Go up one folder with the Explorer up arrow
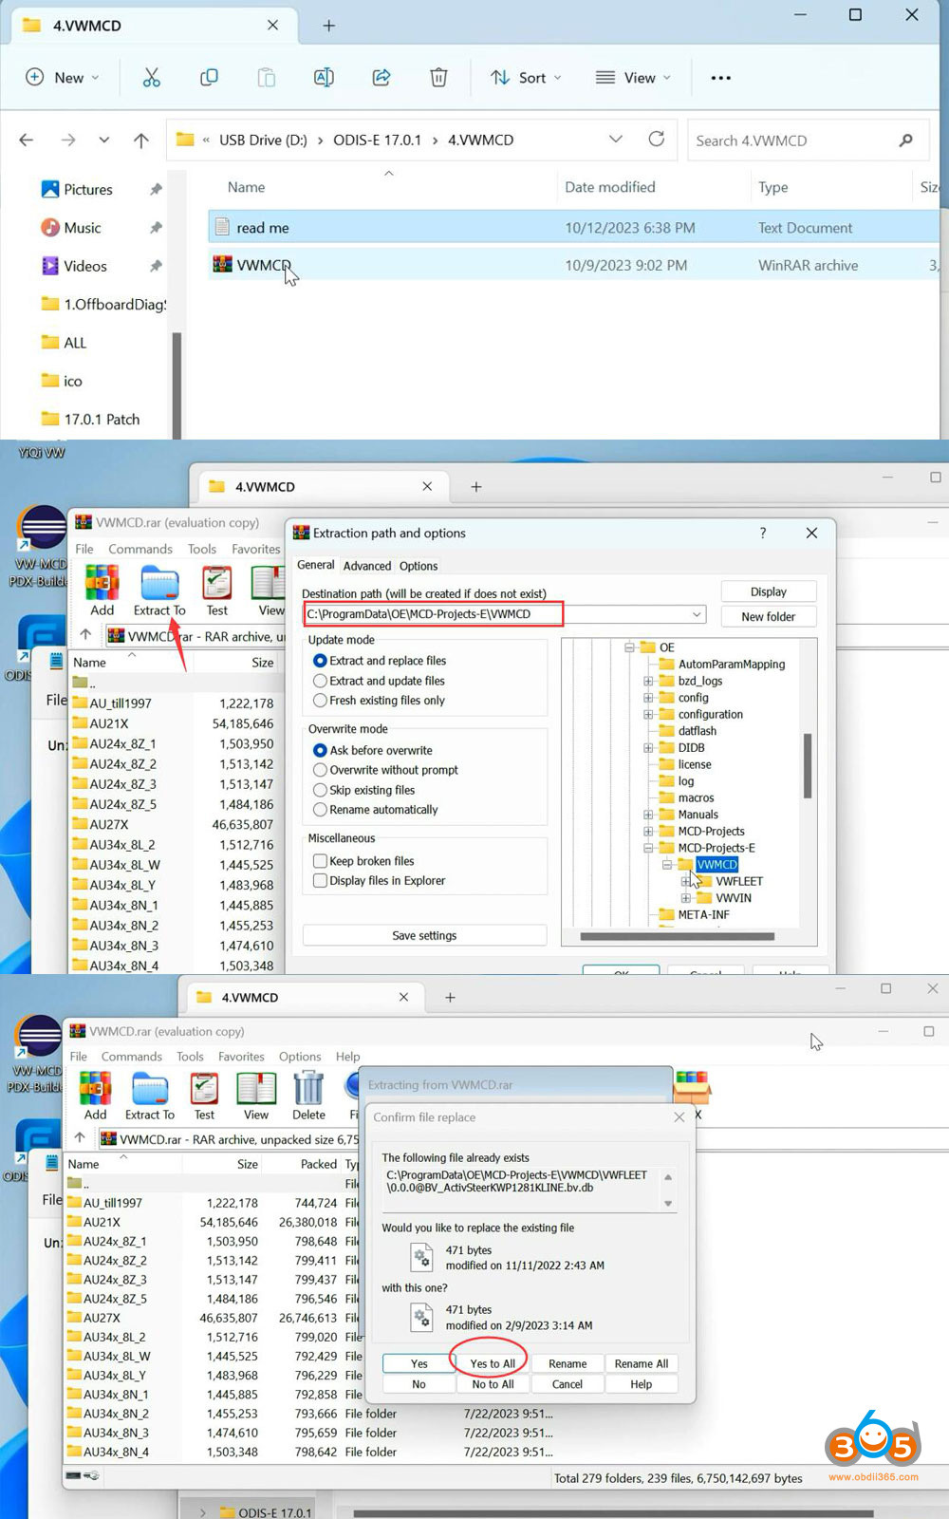949x1519 pixels. point(141,140)
